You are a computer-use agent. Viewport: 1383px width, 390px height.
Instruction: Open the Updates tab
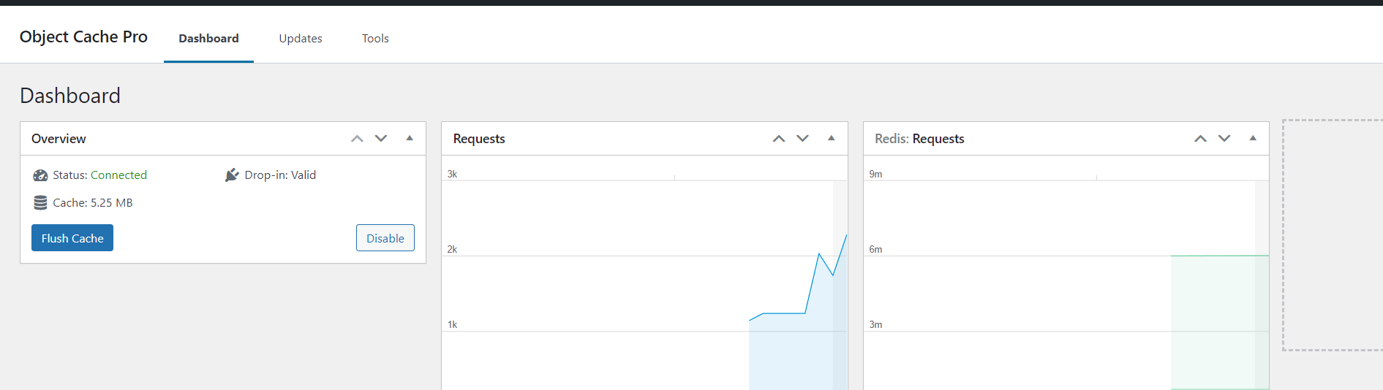tap(301, 38)
